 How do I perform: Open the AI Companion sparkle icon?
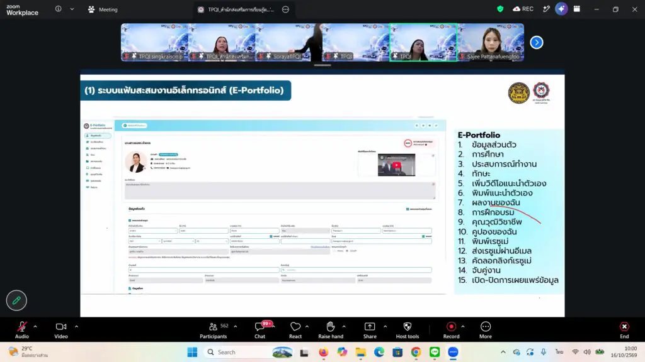click(561, 9)
